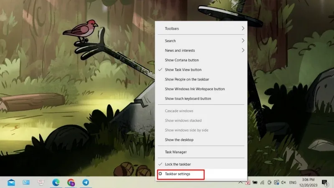Viewport: 334px width, 188px height.
Task: Open Telegram from the taskbar
Action: 86,183
